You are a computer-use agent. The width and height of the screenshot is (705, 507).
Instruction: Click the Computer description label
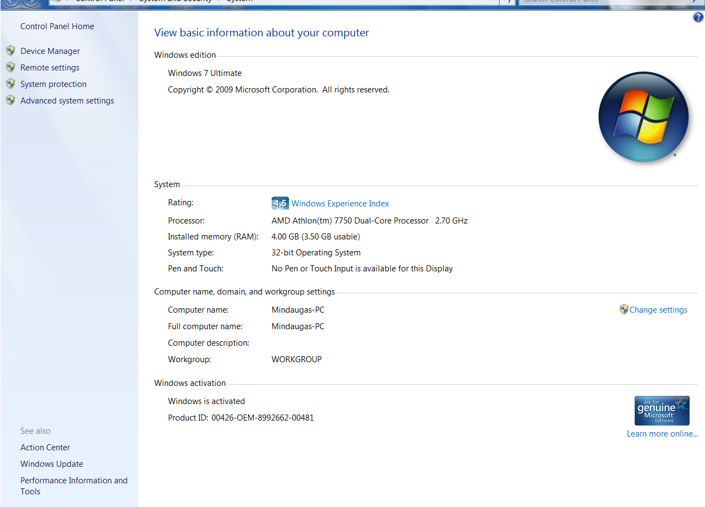[209, 343]
